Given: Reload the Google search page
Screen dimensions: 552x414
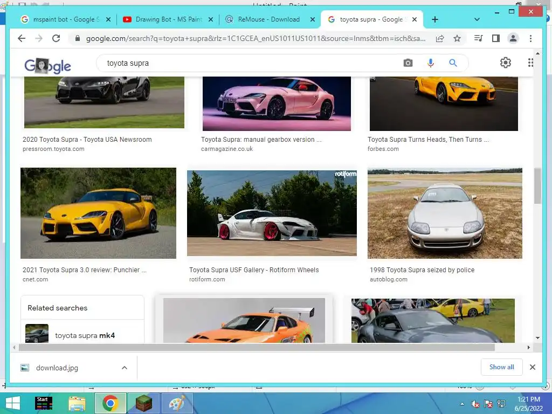Looking at the screenshot, I should (56, 38).
